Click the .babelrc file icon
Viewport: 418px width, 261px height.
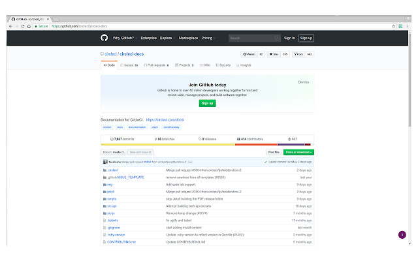pyautogui.click(x=104, y=221)
